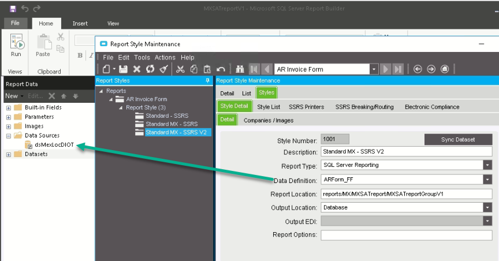
Task: Pin the Report Styles panel
Action: (207, 81)
